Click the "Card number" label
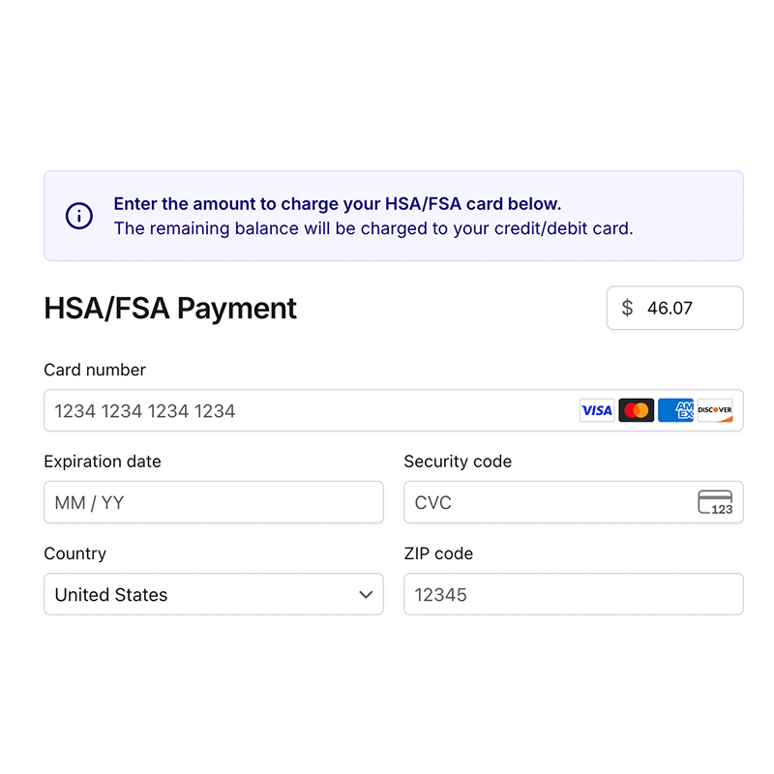 tap(95, 370)
